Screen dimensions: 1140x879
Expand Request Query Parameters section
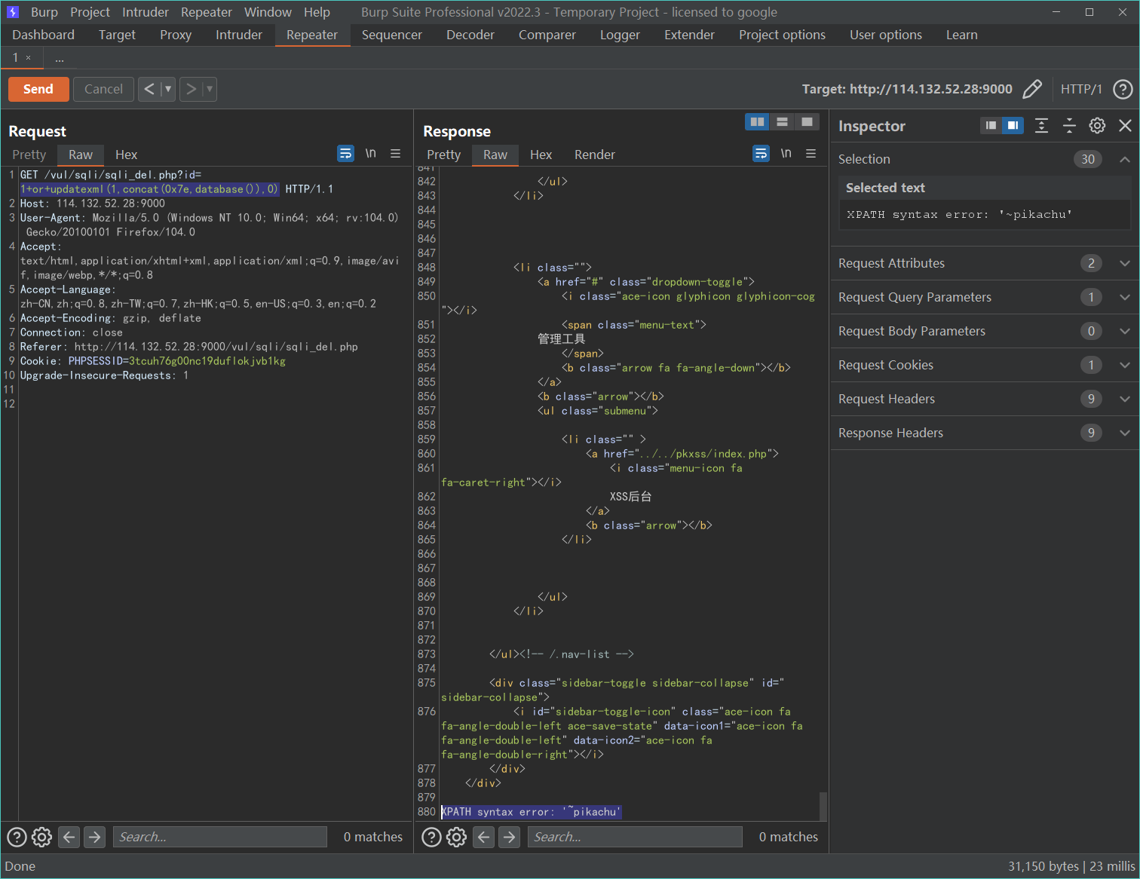1124,297
